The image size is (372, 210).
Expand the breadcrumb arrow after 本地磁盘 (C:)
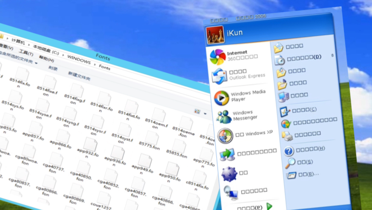[63, 55]
